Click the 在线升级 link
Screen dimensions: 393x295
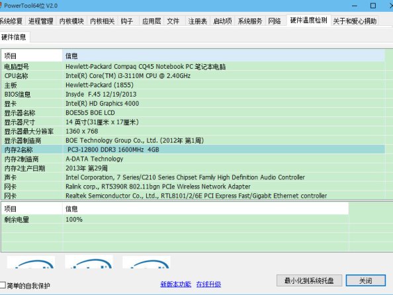click(208, 284)
